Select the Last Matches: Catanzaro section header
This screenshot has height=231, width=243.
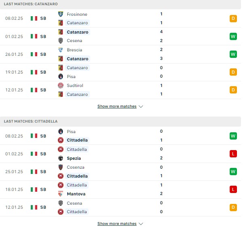click(x=120, y=4)
